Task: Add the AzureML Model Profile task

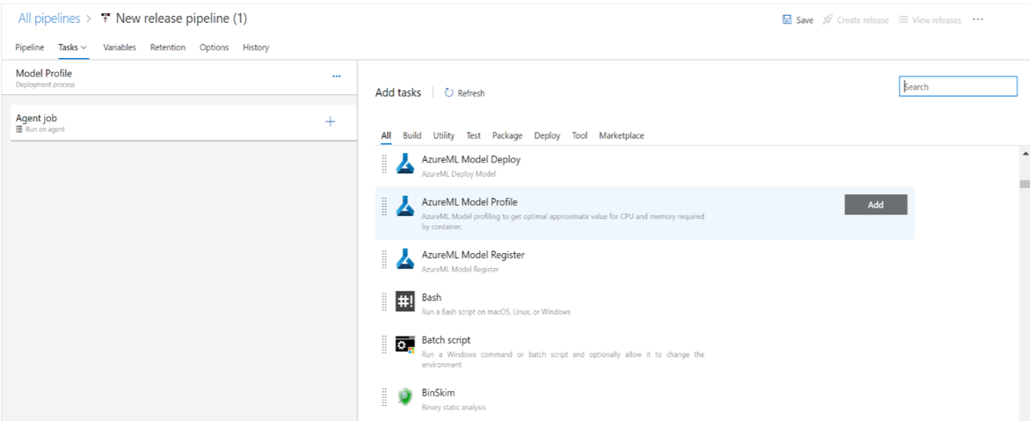Action: 875,205
